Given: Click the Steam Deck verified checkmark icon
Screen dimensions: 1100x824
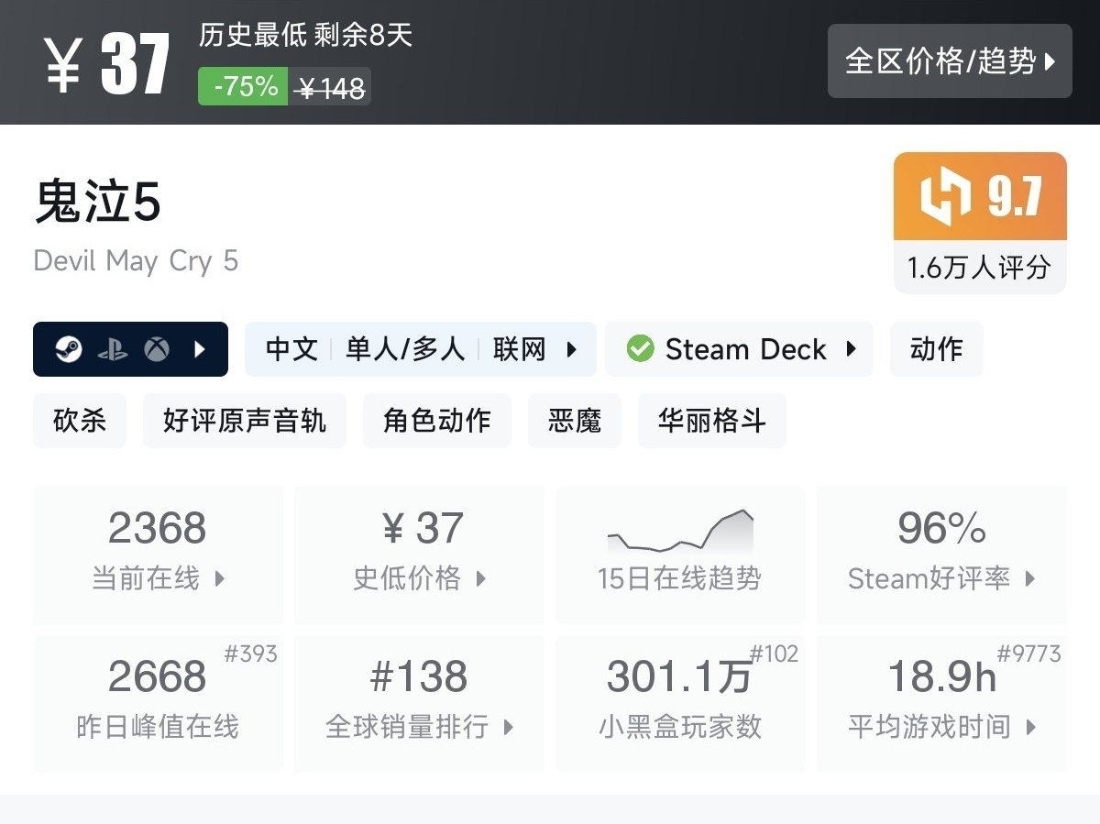Looking at the screenshot, I should 640,349.
